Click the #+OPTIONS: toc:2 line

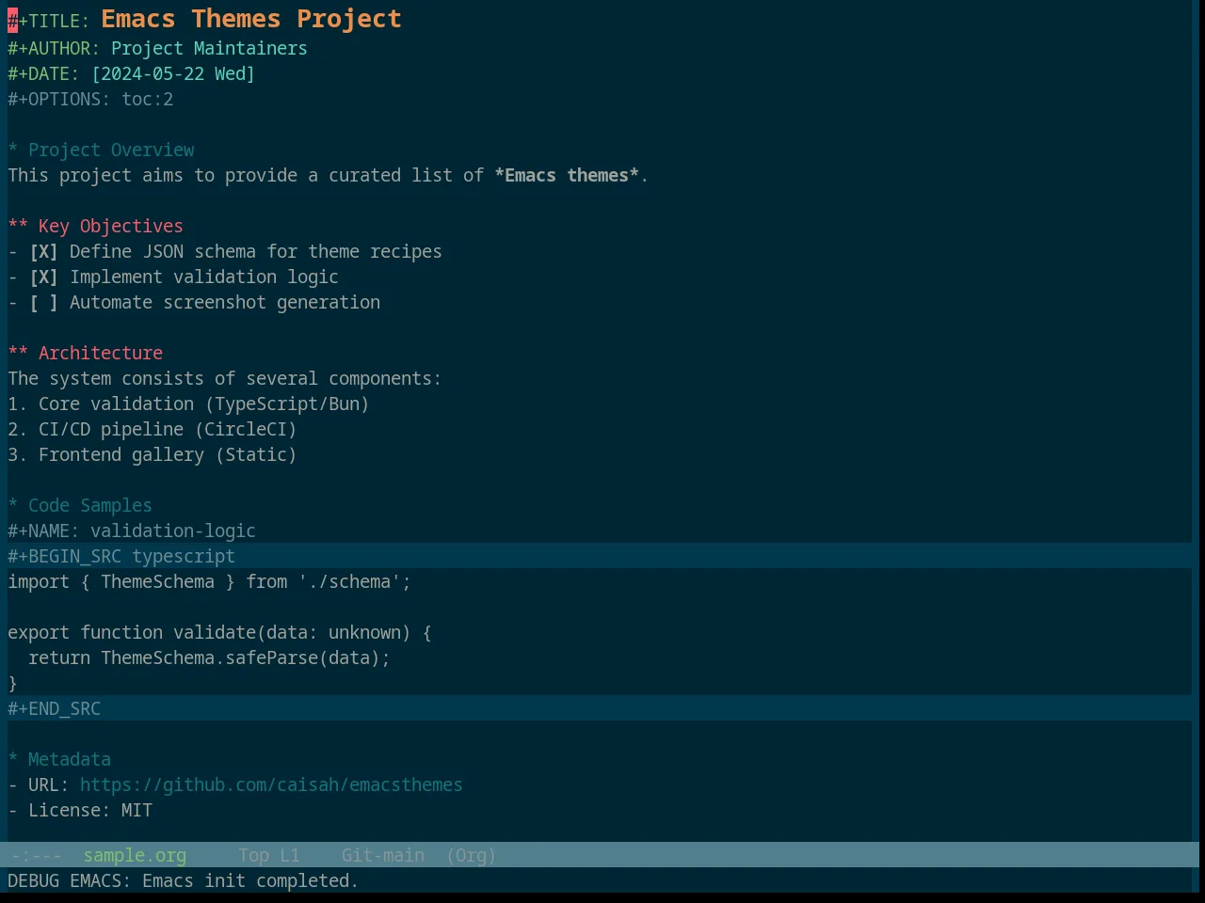[x=90, y=100]
